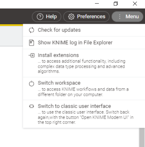The image size is (145, 147).
Task: Select Install extensions entry title
Action: click(x=58, y=55)
